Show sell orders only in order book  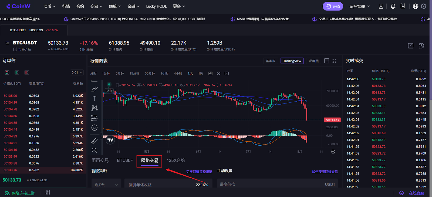27,72
